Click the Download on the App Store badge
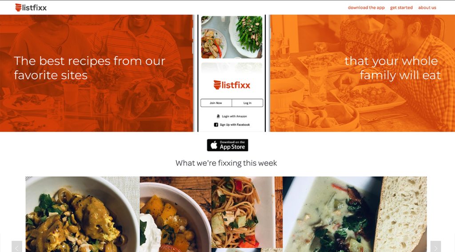The width and height of the screenshot is (455, 252). pos(227,145)
